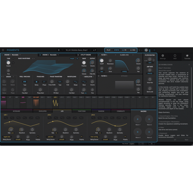
Task: Open the Play Mode Legato dropdown
Action: (x=132, y=144)
